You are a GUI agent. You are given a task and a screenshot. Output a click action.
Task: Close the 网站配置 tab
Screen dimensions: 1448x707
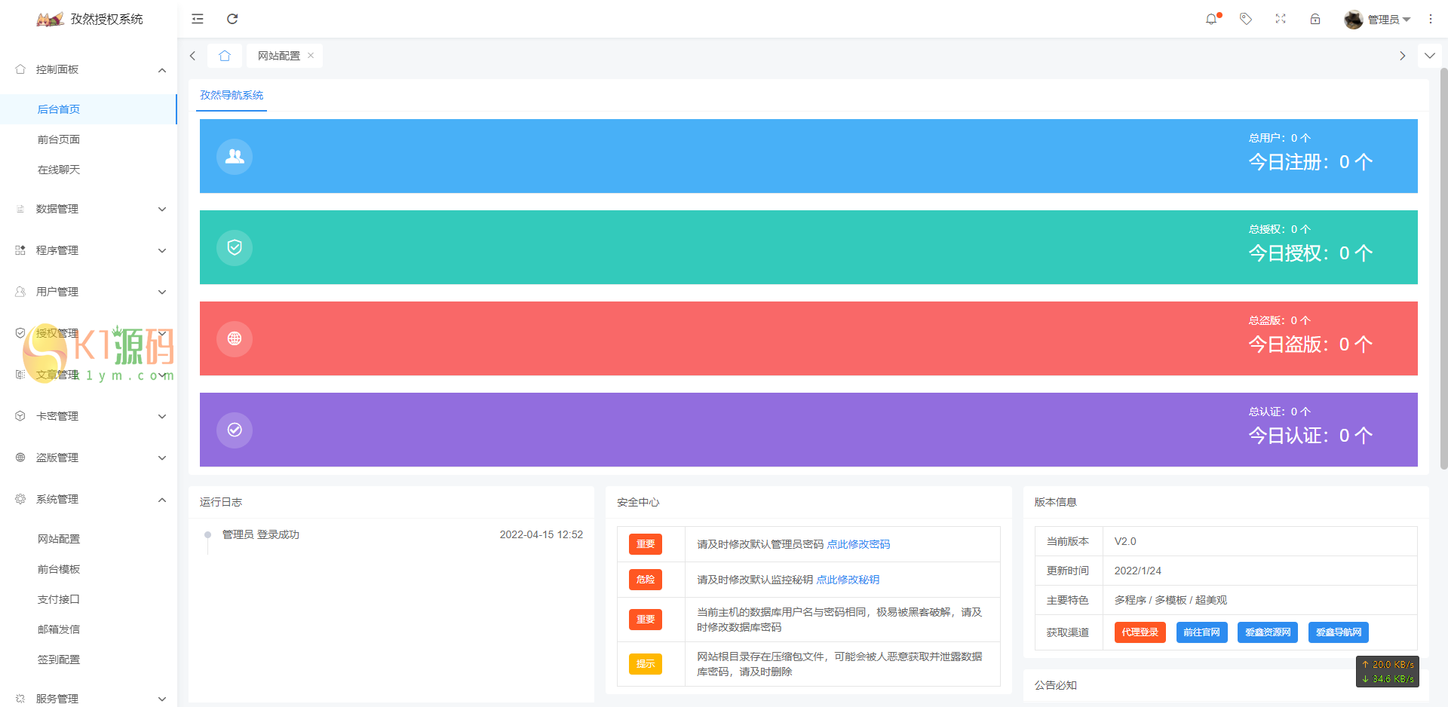(311, 56)
